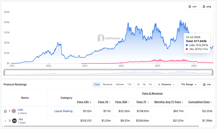
Task: Sort by Fees 1Y column
Action: [x=143, y=102]
